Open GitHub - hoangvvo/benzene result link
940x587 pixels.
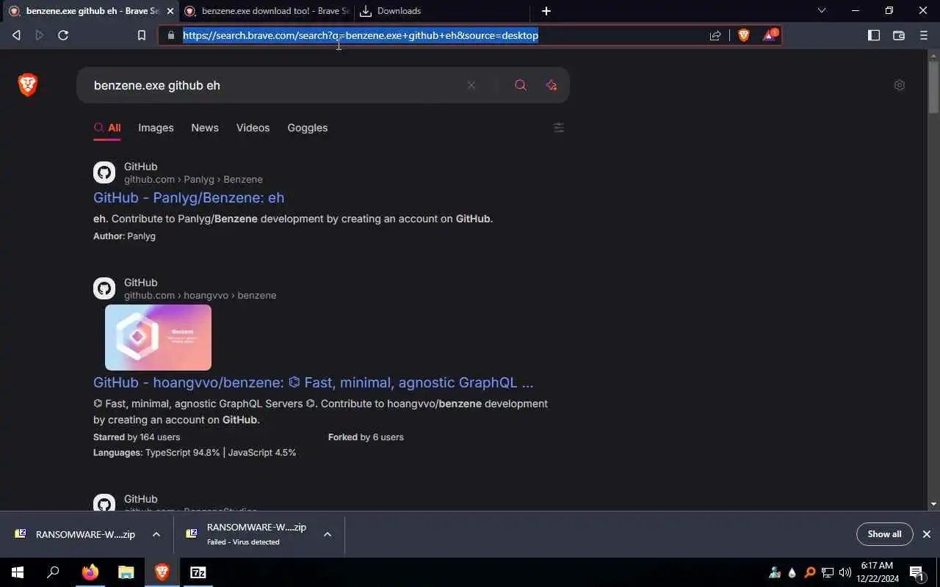(314, 382)
